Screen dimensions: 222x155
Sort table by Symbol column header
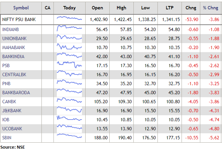point(21,8)
